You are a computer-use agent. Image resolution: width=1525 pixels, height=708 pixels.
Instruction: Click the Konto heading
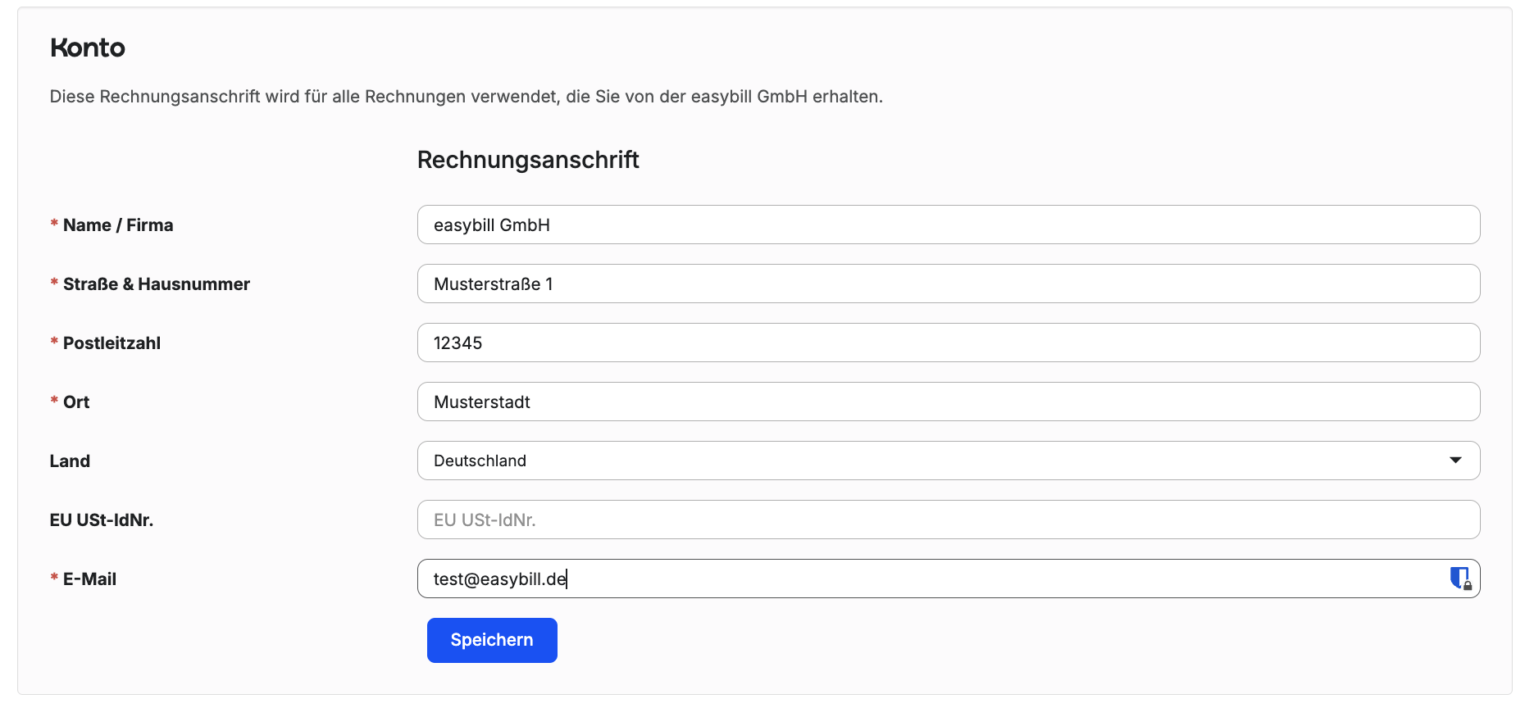point(88,48)
